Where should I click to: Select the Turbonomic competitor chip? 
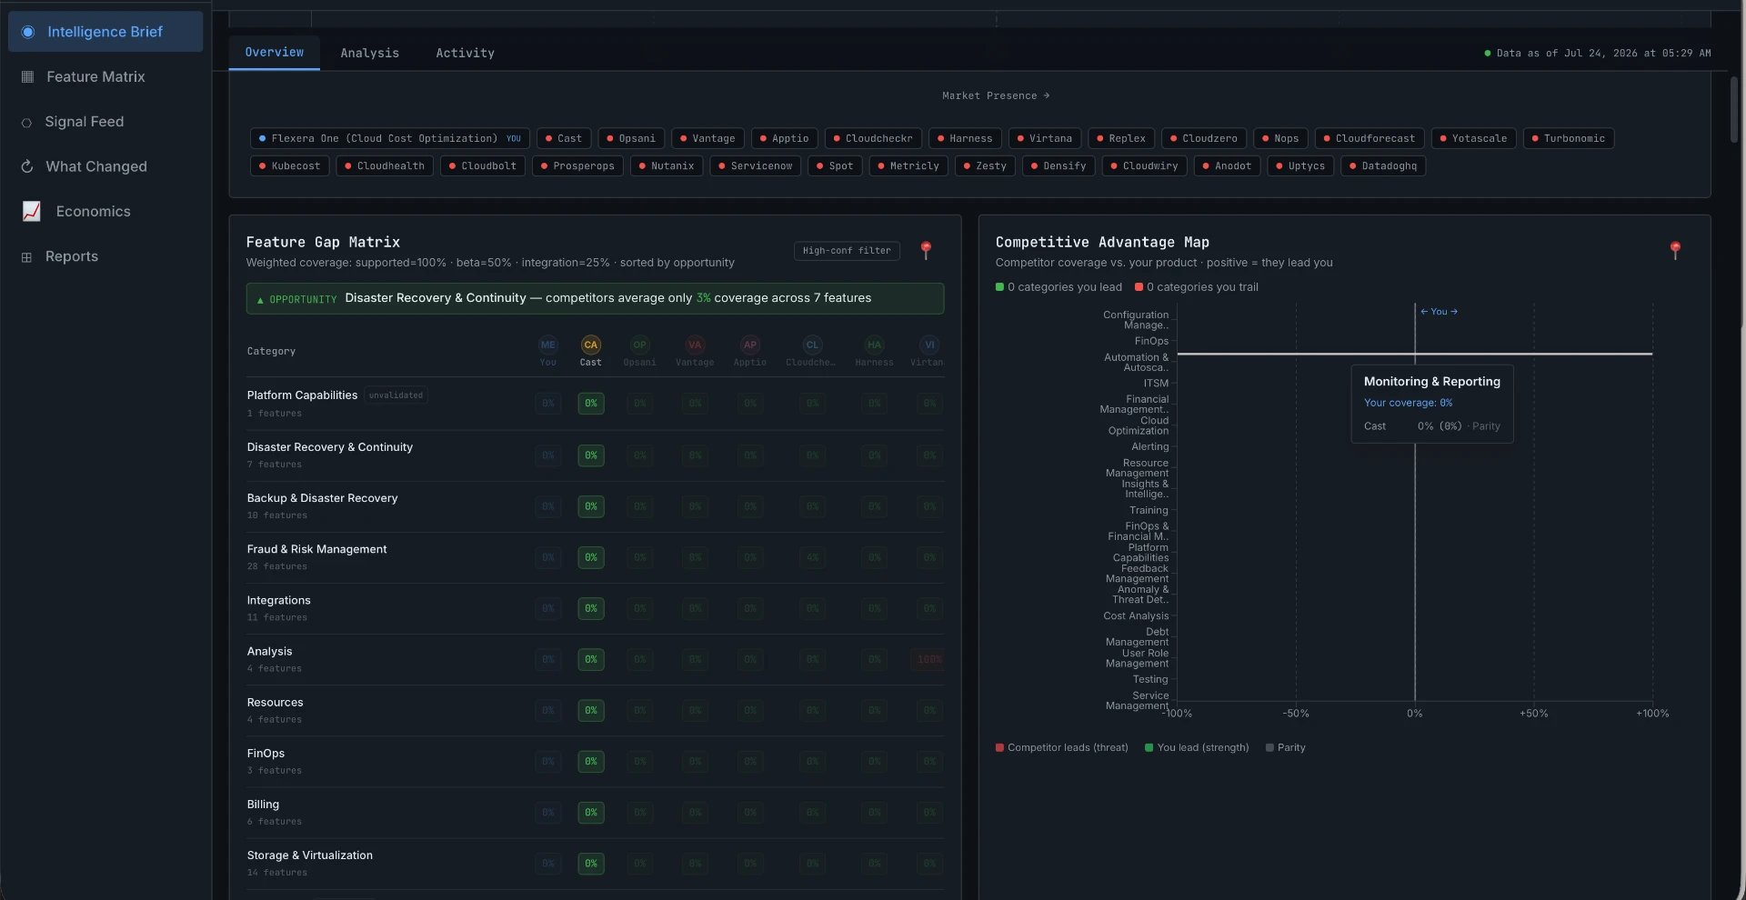[x=1569, y=138]
